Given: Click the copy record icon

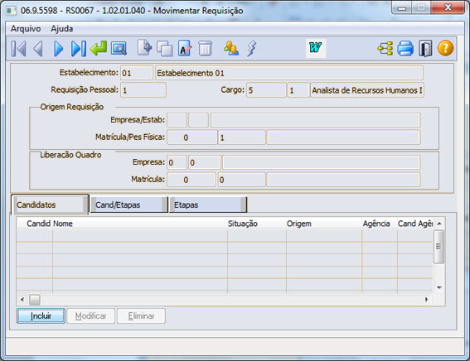Looking at the screenshot, I should (x=165, y=49).
